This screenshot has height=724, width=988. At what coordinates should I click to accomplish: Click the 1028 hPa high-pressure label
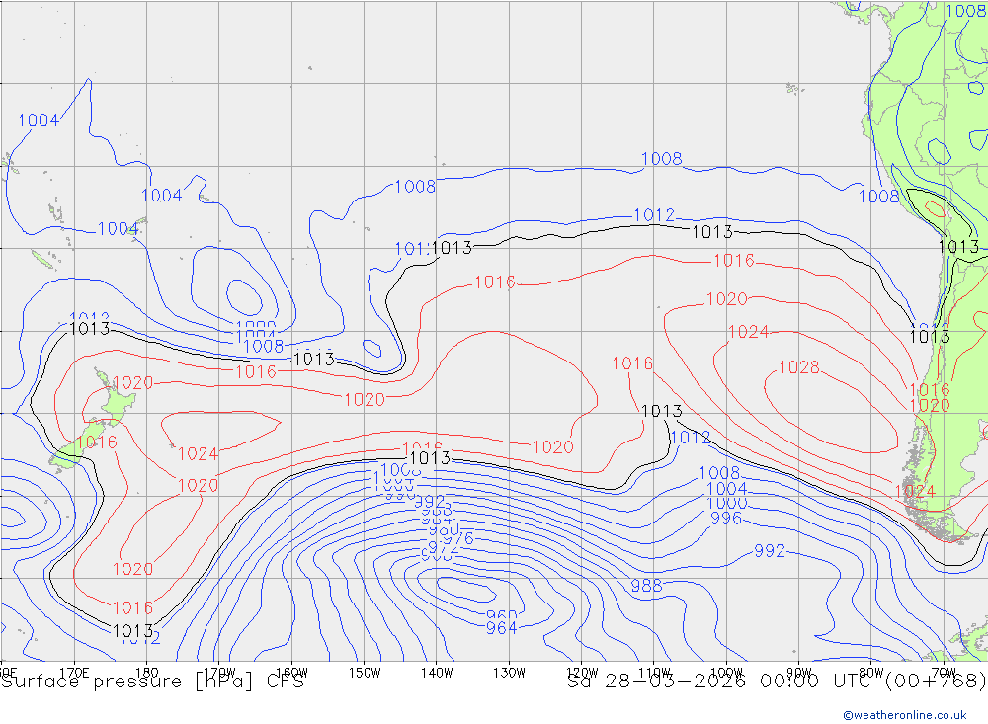pos(799,367)
